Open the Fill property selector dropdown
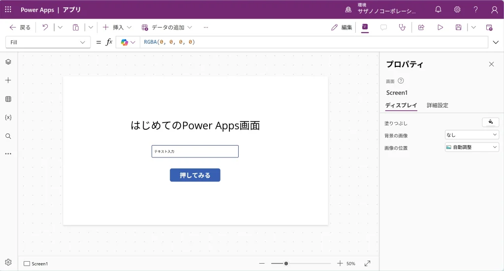The image size is (504, 271). pyautogui.click(x=48, y=42)
